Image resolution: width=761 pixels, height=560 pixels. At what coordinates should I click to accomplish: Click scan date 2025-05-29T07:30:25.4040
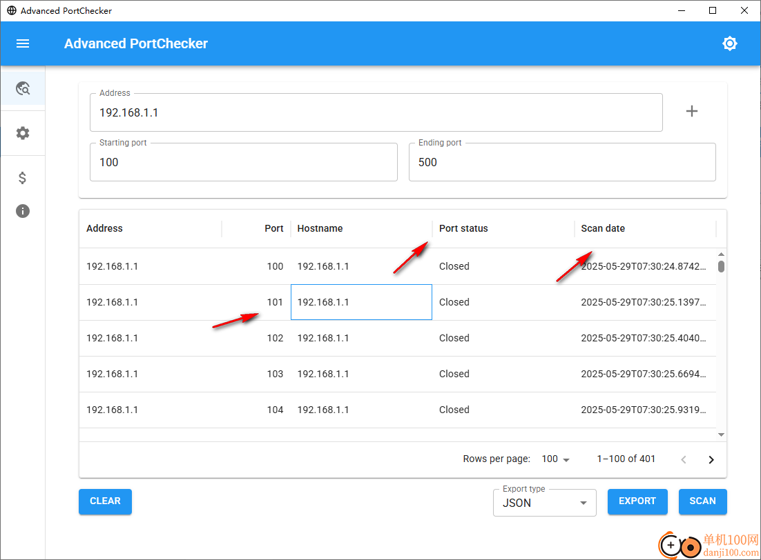644,338
